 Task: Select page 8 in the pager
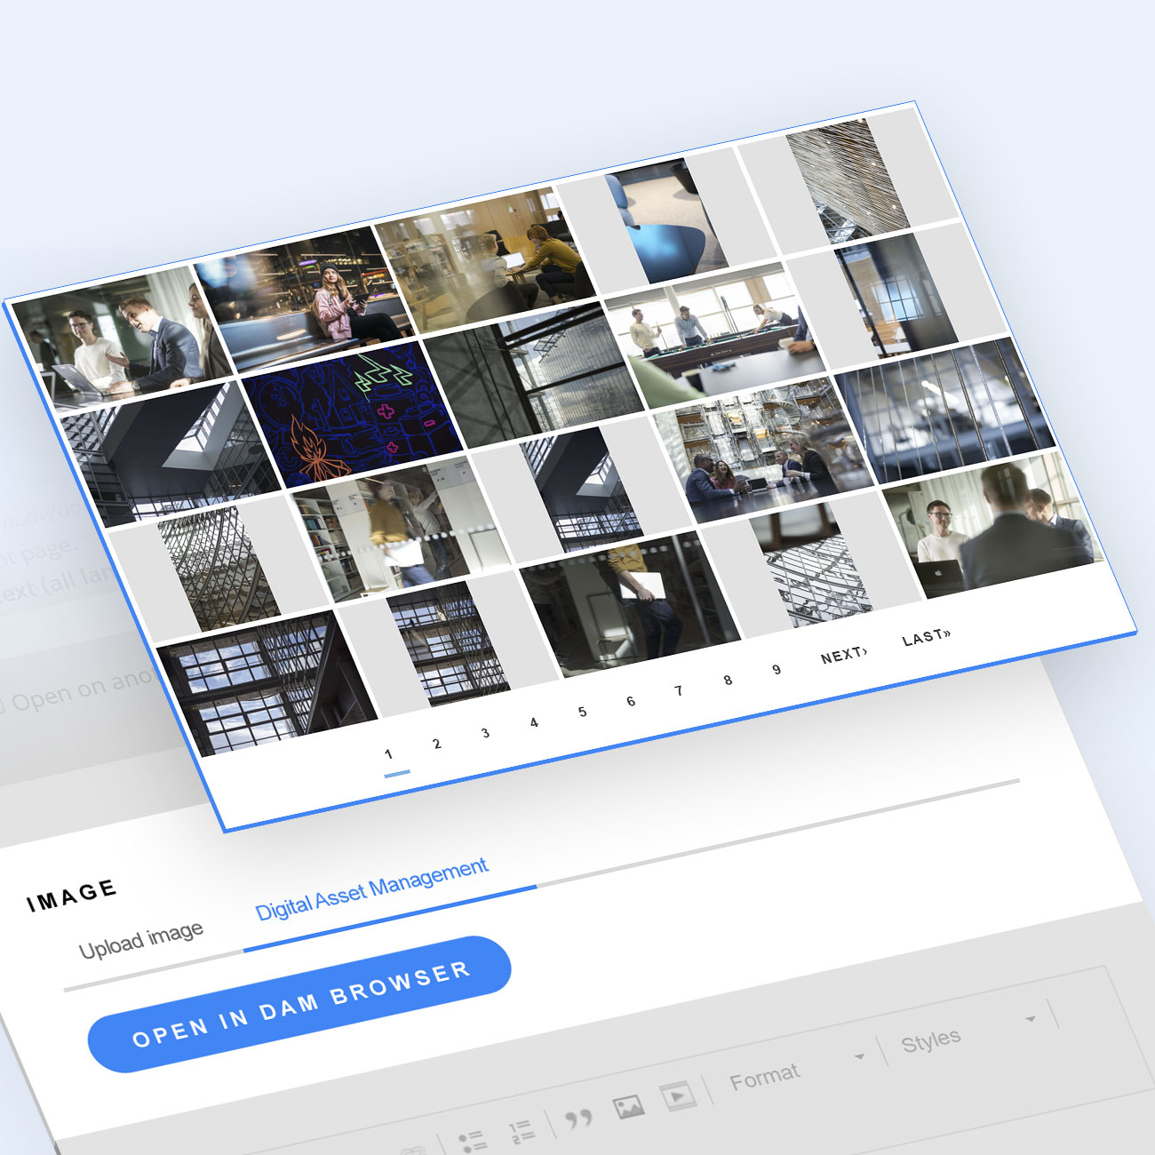coord(728,680)
